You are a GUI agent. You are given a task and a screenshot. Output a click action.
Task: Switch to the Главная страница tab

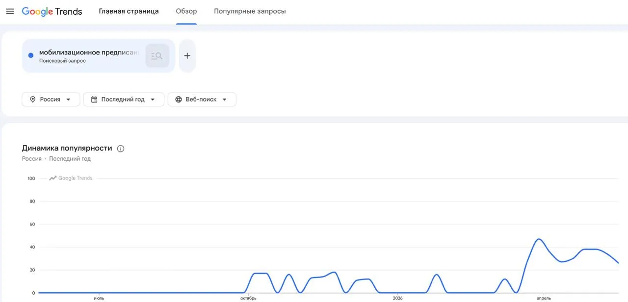[129, 11]
